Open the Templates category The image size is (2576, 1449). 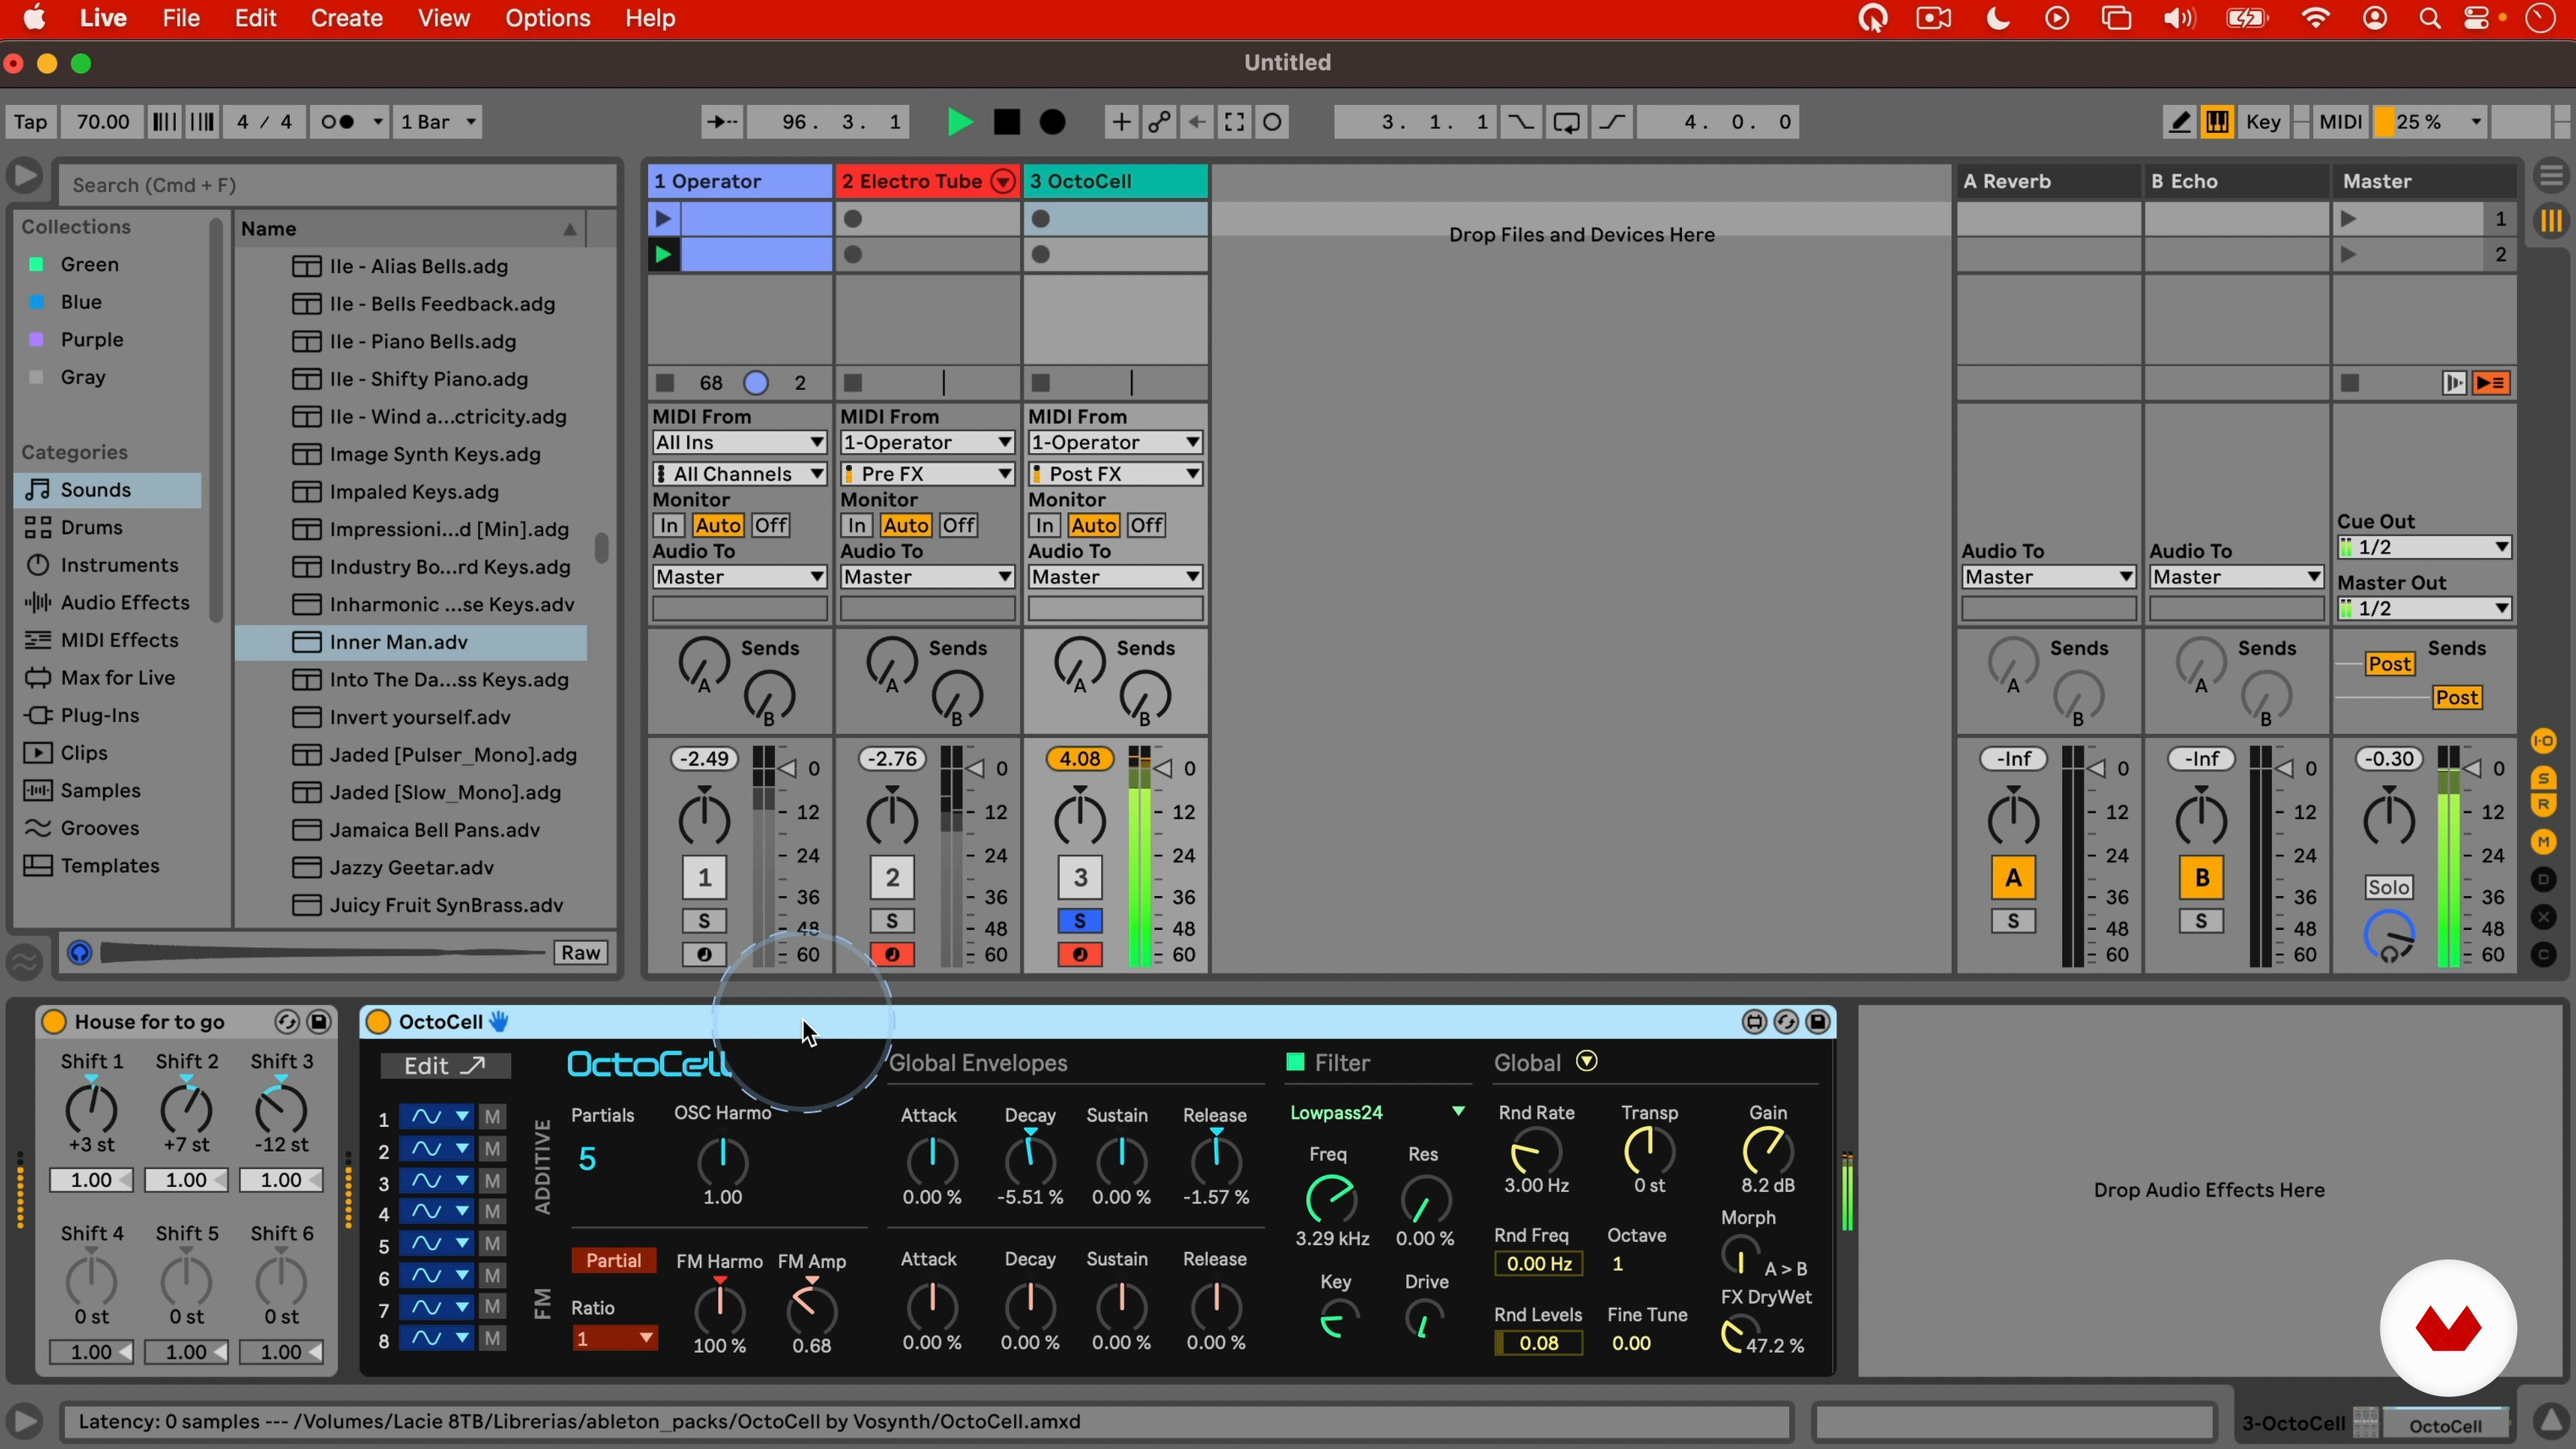tap(109, 866)
